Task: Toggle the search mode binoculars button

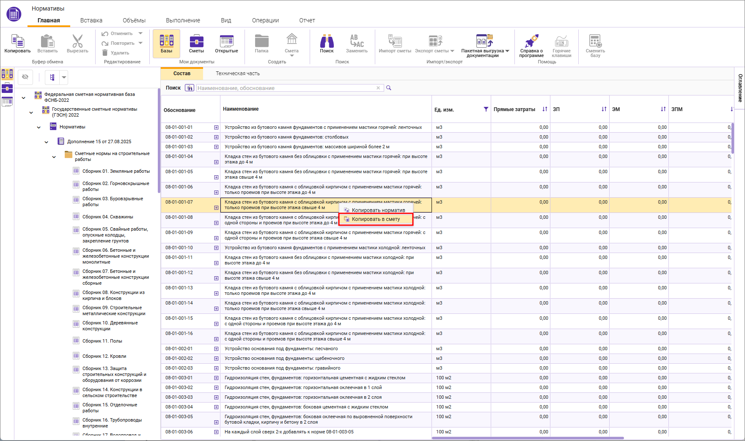Action: [x=190, y=88]
